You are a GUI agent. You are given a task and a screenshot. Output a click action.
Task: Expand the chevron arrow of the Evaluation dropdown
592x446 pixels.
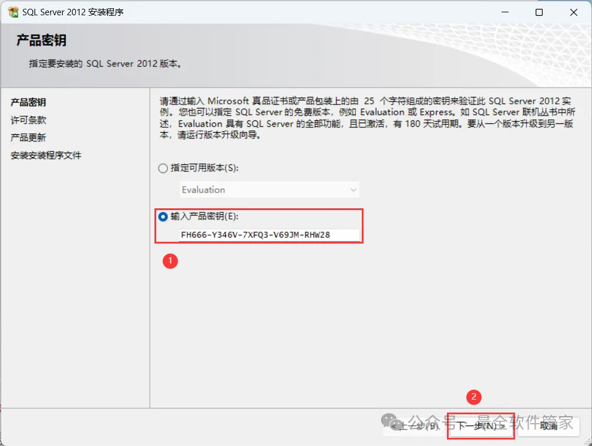click(354, 190)
